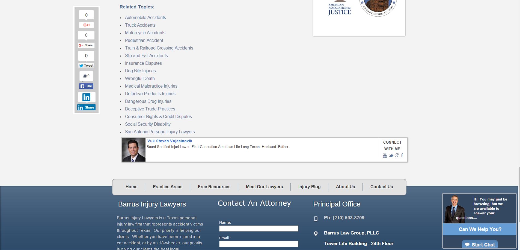
Task: Open the author's YouTube icon link
Action: pyautogui.click(x=385, y=156)
